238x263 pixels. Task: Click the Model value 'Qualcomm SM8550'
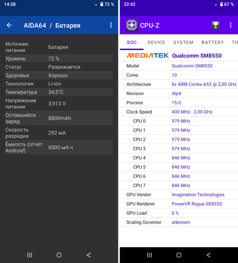pyautogui.click(x=192, y=66)
